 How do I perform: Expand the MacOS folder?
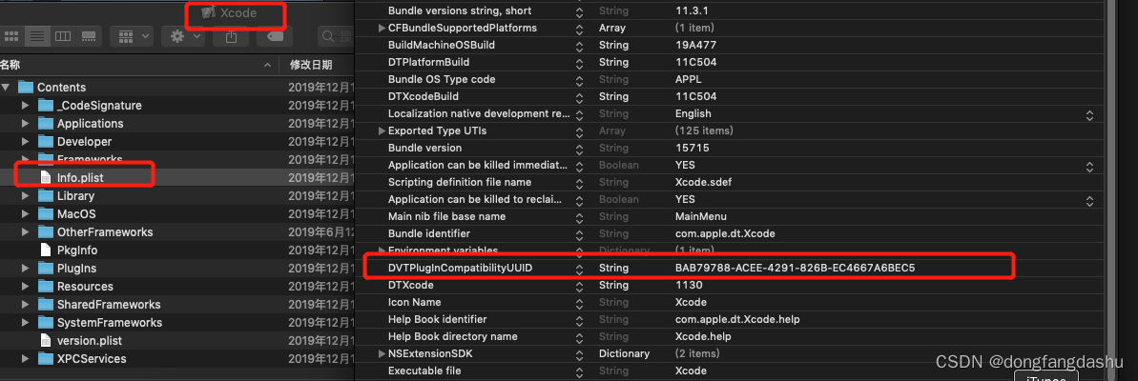pyautogui.click(x=26, y=213)
